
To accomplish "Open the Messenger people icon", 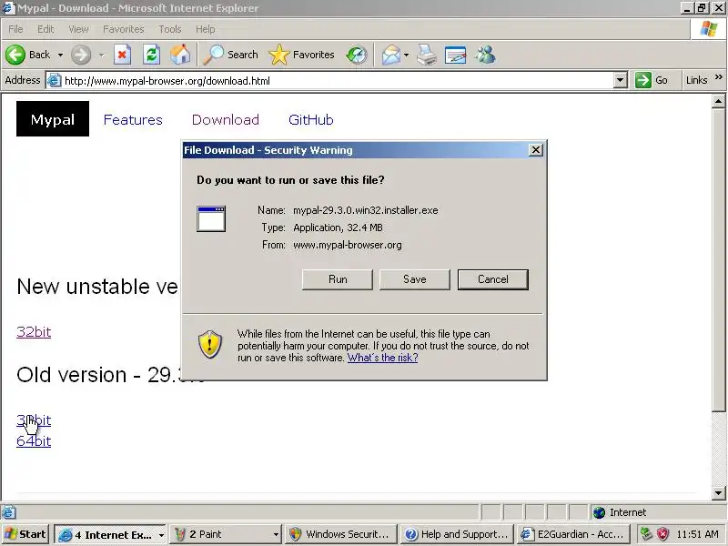I will (485, 55).
